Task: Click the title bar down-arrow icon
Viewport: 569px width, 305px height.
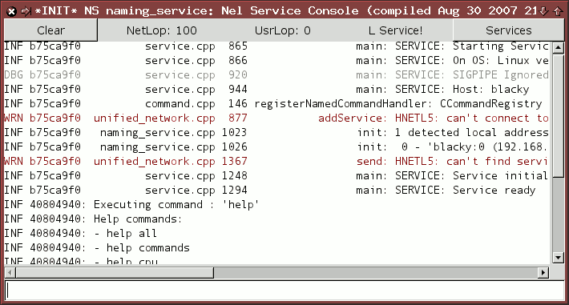Action: (x=543, y=11)
